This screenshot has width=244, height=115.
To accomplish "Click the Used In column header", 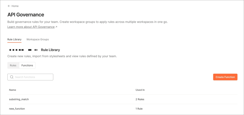I will pos(140,90).
